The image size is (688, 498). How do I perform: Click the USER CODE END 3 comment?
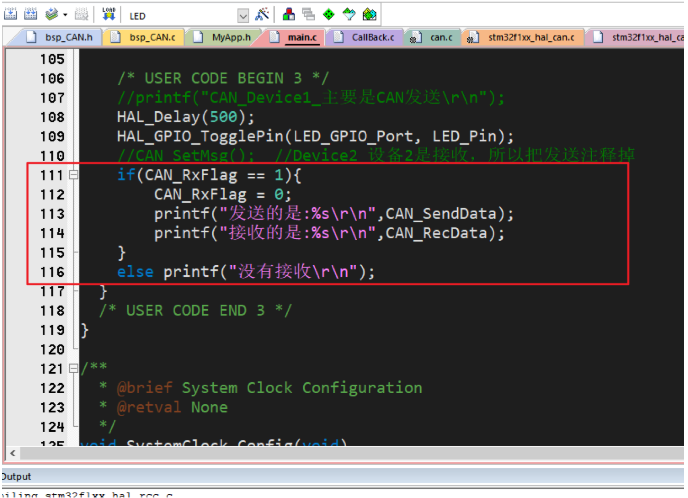195,311
